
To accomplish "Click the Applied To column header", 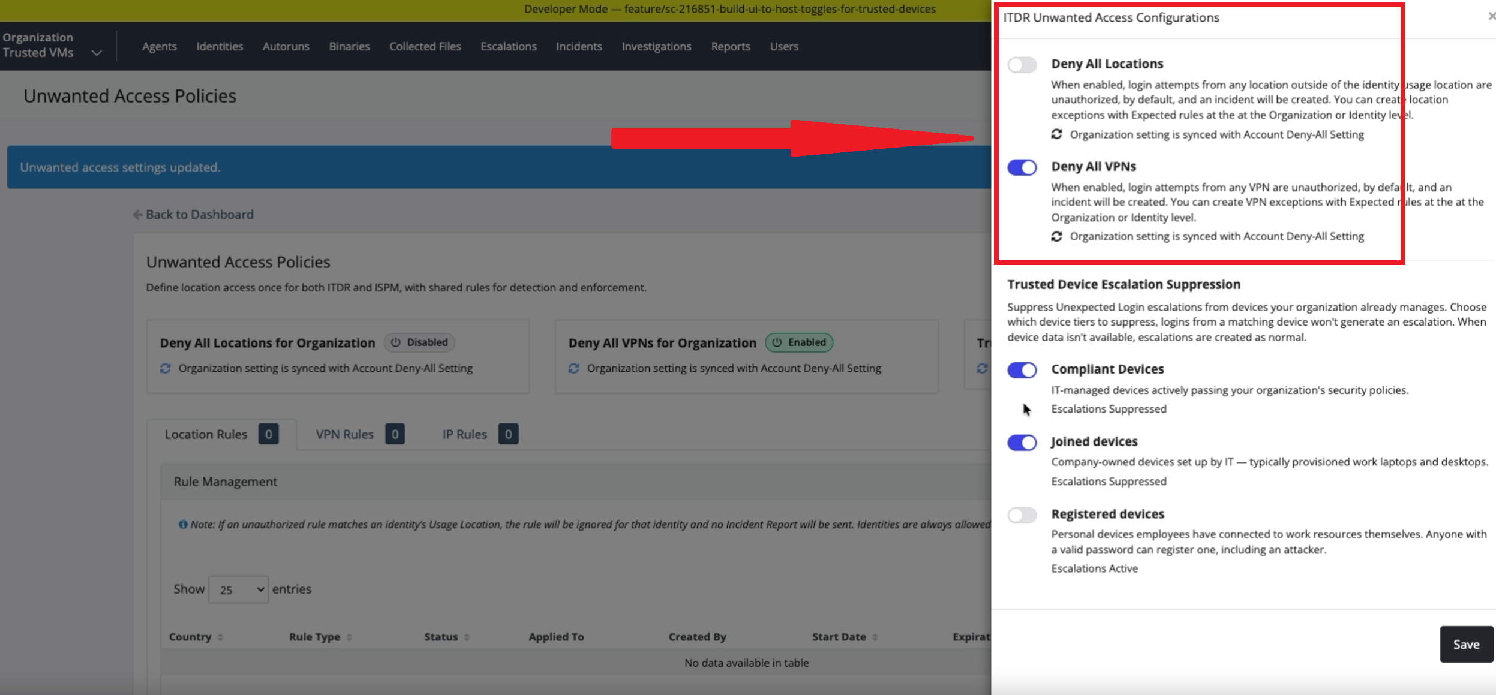I will click(556, 637).
